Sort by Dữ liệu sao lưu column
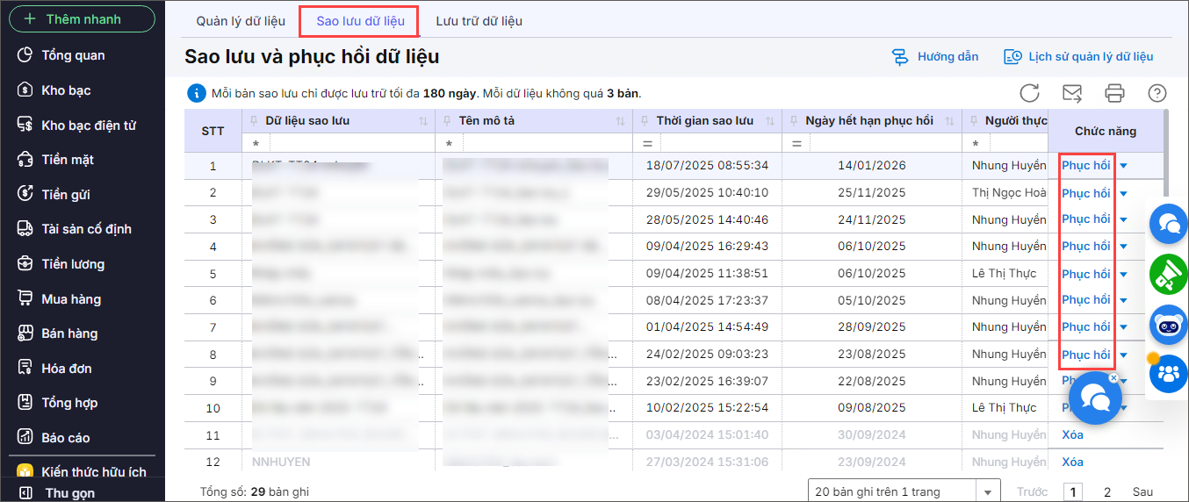 point(423,121)
